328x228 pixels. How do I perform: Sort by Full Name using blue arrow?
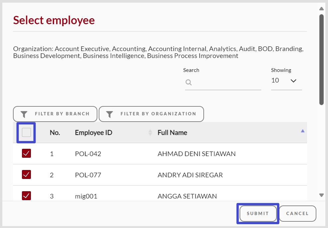[302, 131]
